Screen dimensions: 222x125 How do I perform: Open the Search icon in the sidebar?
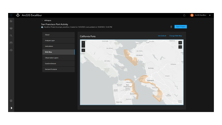pos(11,35)
